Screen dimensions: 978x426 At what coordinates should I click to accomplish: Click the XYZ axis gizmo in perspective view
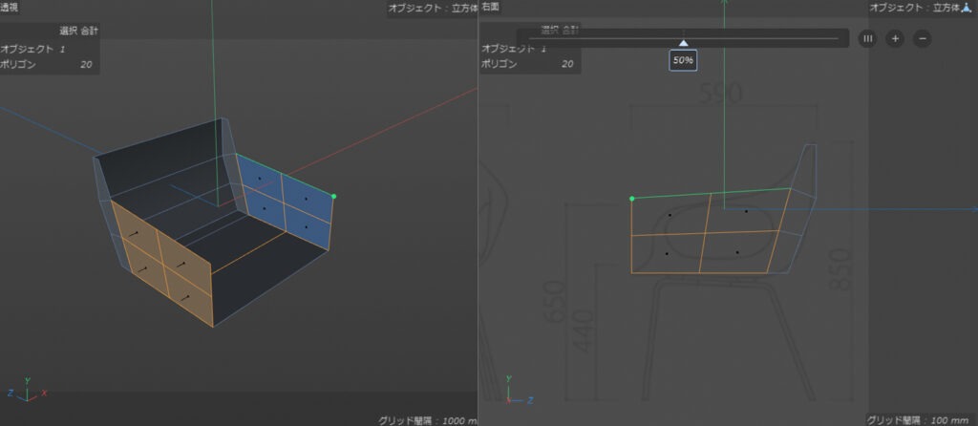point(27,389)
